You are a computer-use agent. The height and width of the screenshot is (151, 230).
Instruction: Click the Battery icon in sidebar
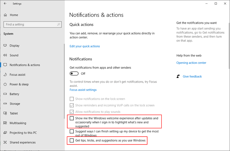[x=5, y=94]
